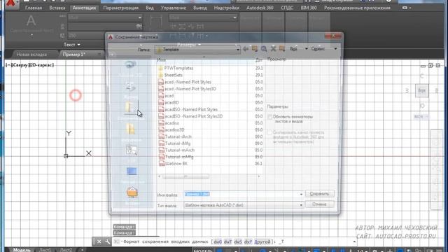This screenshot has height=252, width=448.
Task: Open the МСК coordinate system dropdown
Action: point(421,117)
